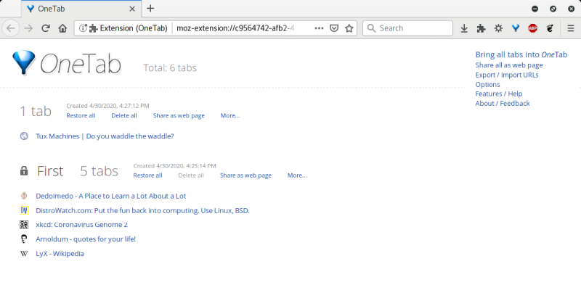Click the OneTab funnel toolbar icon
Screen dimensions: 581x298
516,28
